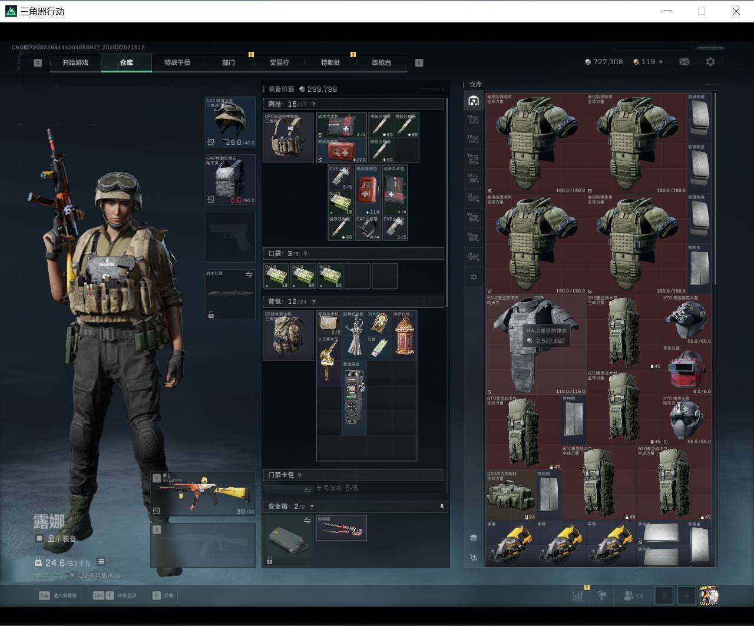Click the anchor sort icon in warehouse sidebar

point(473,557)
